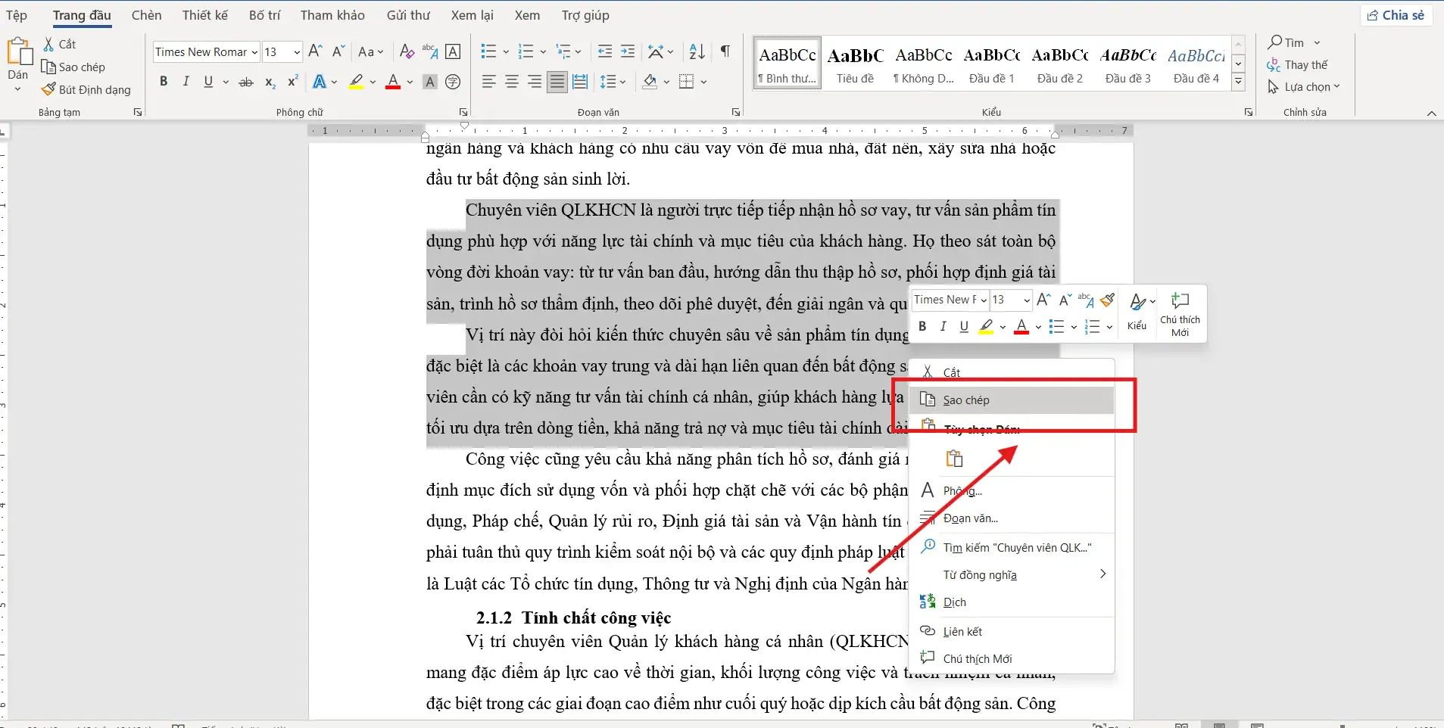Screen dimensions: 1444x728
Task: Apply yellow text highlight color
Action: (356, 82)
